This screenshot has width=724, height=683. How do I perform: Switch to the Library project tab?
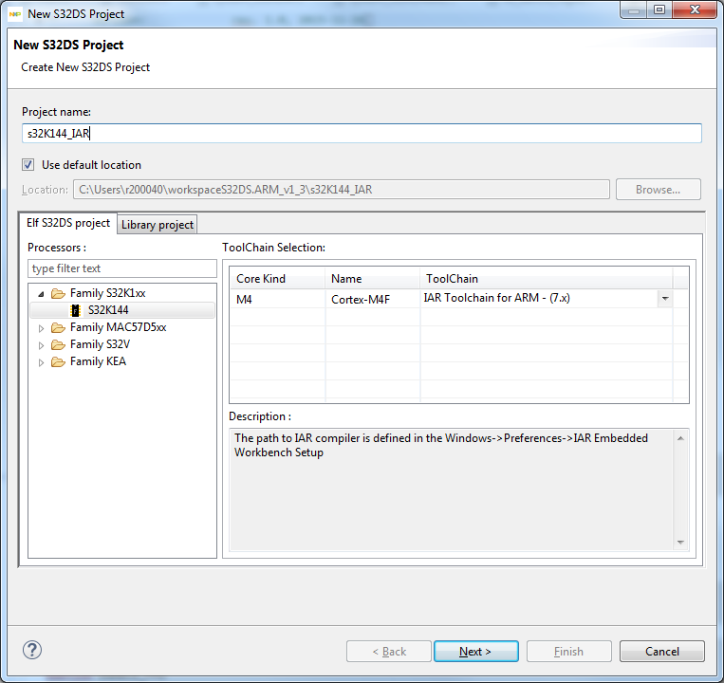pyautogui.click(x=158, y=225)
